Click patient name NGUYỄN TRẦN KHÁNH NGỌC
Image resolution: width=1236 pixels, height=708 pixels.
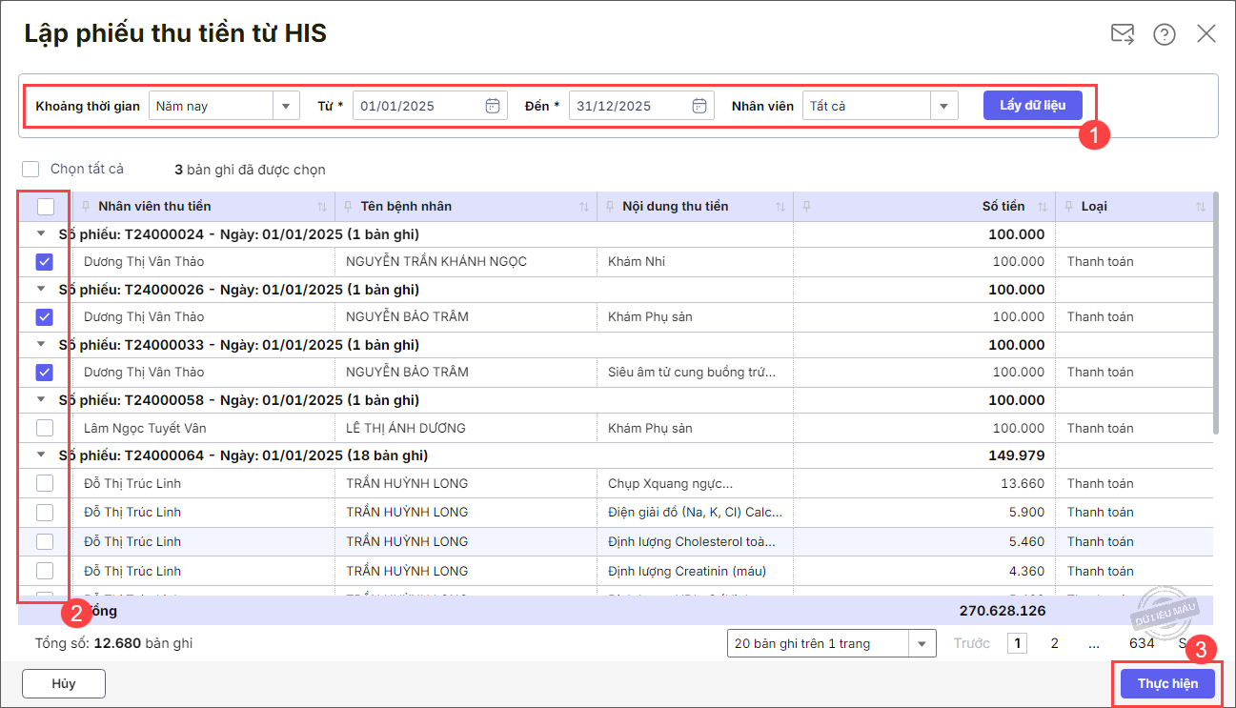click(x=436, y=262)
